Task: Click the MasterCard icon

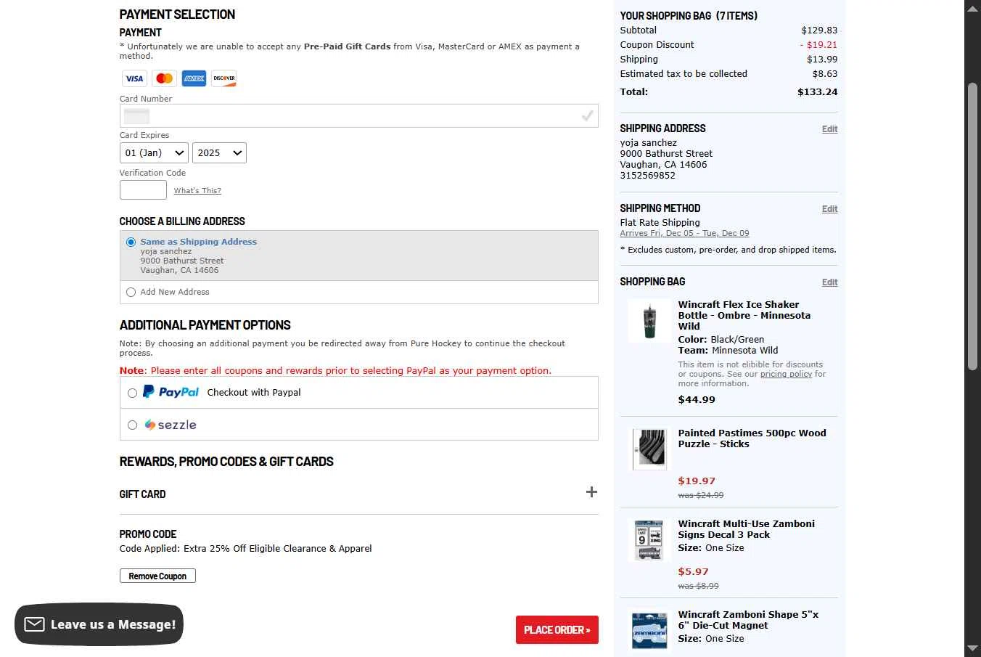Action: pyautogui.click(x=164, y=78)
